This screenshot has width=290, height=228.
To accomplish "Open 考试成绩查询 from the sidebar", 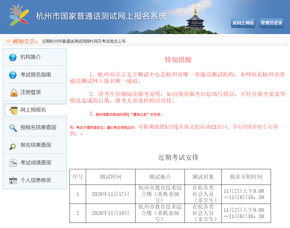I will point(36,163).
